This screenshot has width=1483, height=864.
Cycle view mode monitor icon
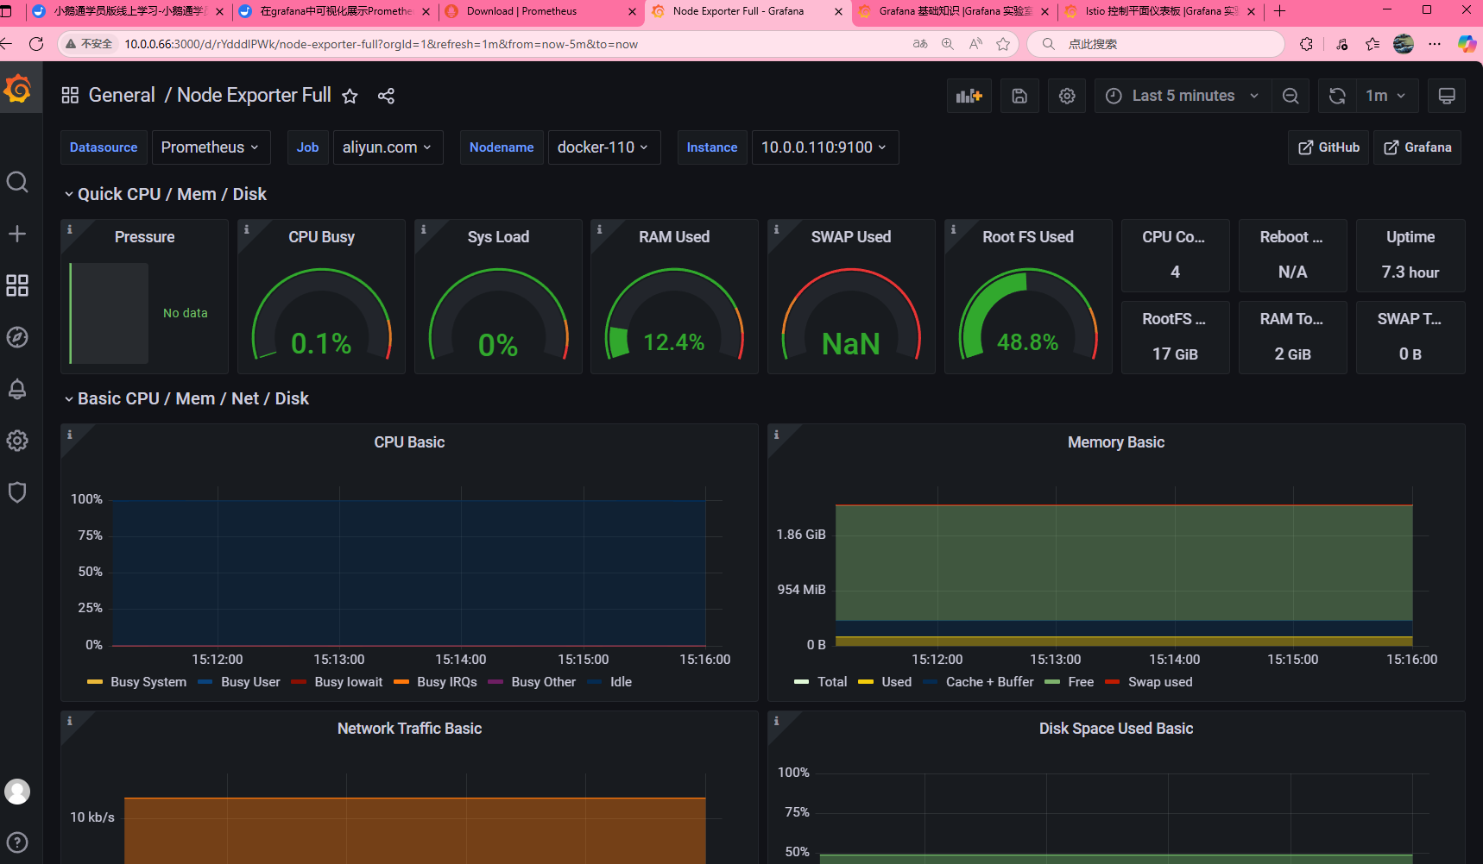[x=1447, y=96]
